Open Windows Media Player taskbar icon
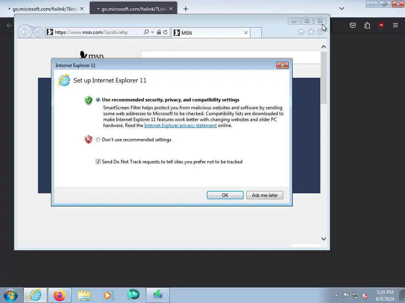This screenshot has width=405, height=303. coord(108,295)
